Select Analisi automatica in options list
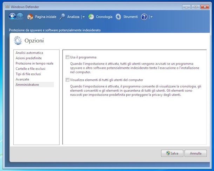This screenshot has width=214, height=171. (x=29, y=53)
